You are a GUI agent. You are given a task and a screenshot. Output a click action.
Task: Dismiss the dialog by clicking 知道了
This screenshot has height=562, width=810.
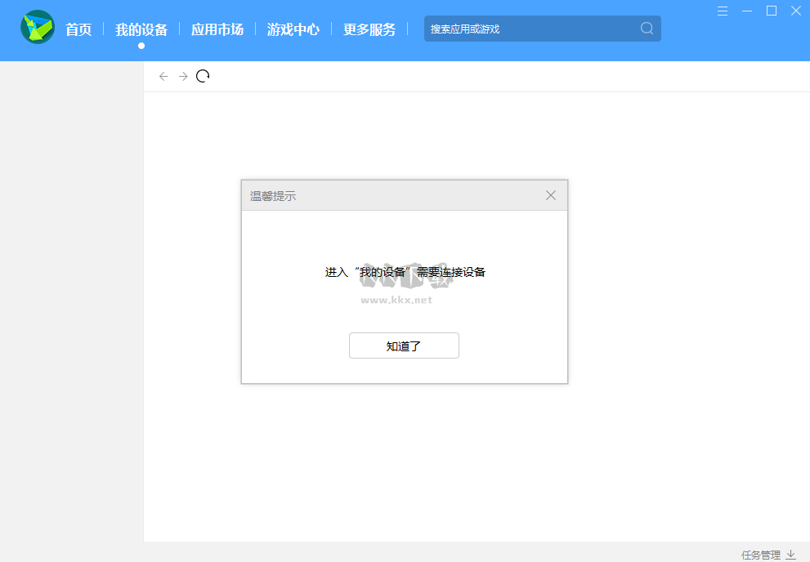click(404, 346)
